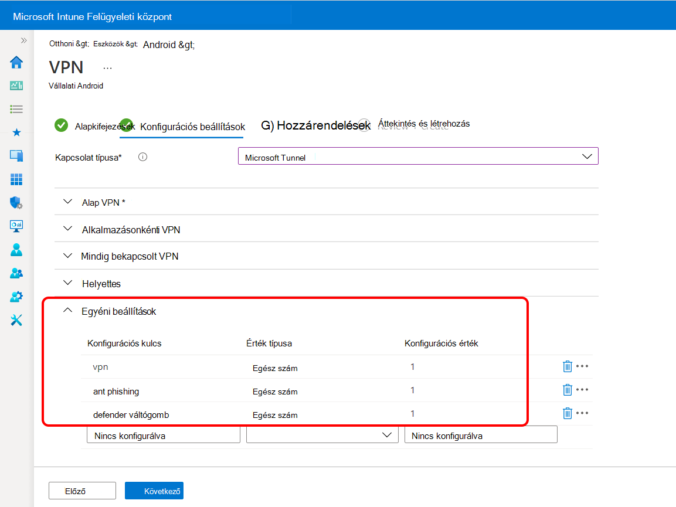
Task: Open Groups people icon in sidebar
Action: 16,273
